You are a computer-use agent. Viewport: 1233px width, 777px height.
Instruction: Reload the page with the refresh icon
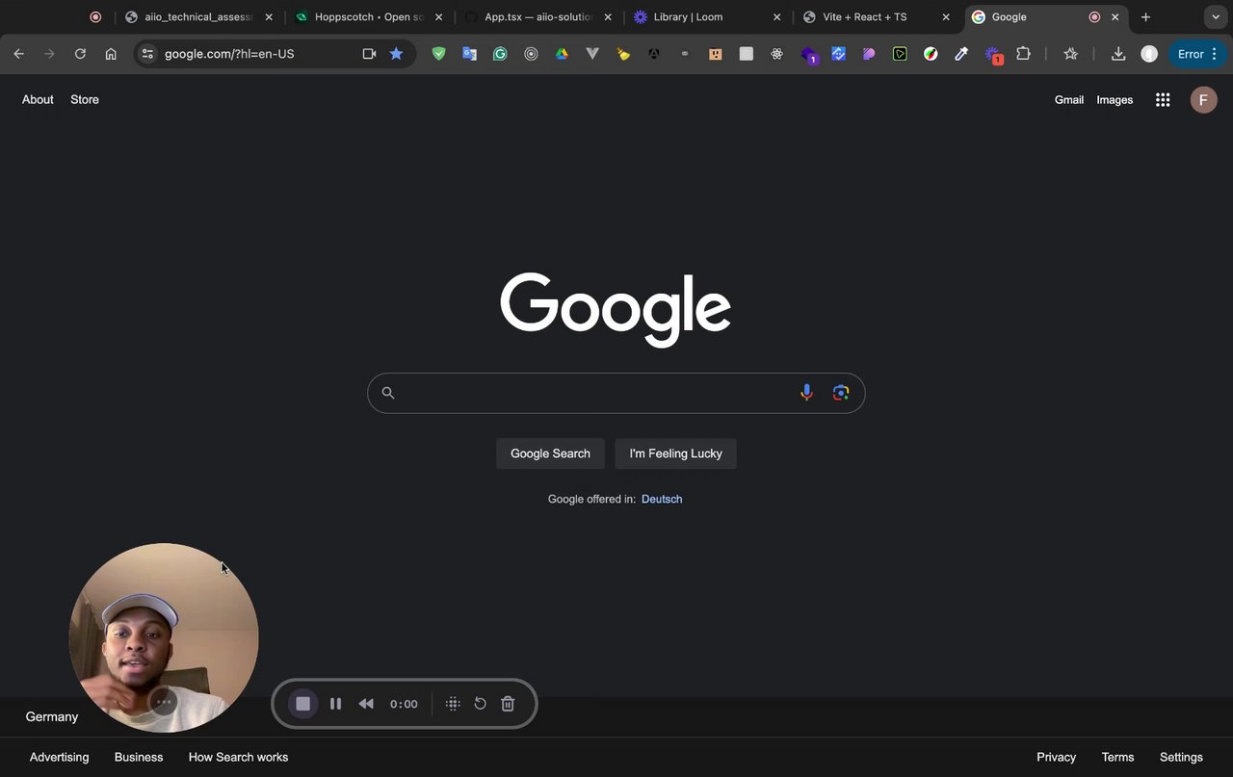click(x=80, y=54)
